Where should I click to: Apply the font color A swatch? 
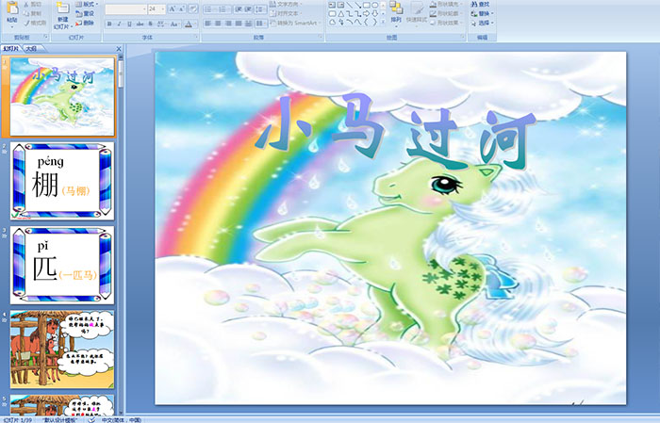(x=189, y=24)
